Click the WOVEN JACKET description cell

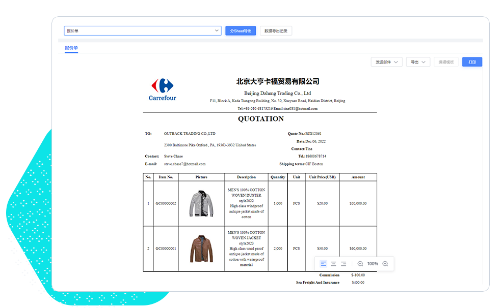(x=246, y=249)
